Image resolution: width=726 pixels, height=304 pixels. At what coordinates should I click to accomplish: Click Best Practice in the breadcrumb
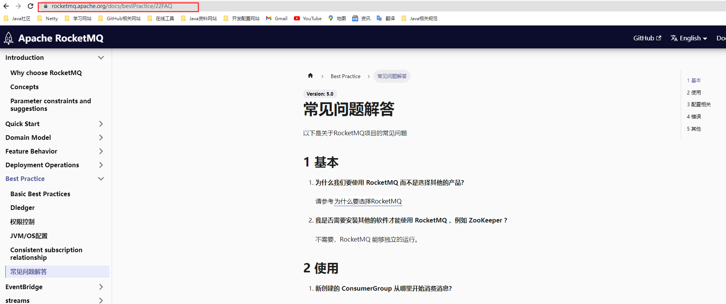coord(346,76)
